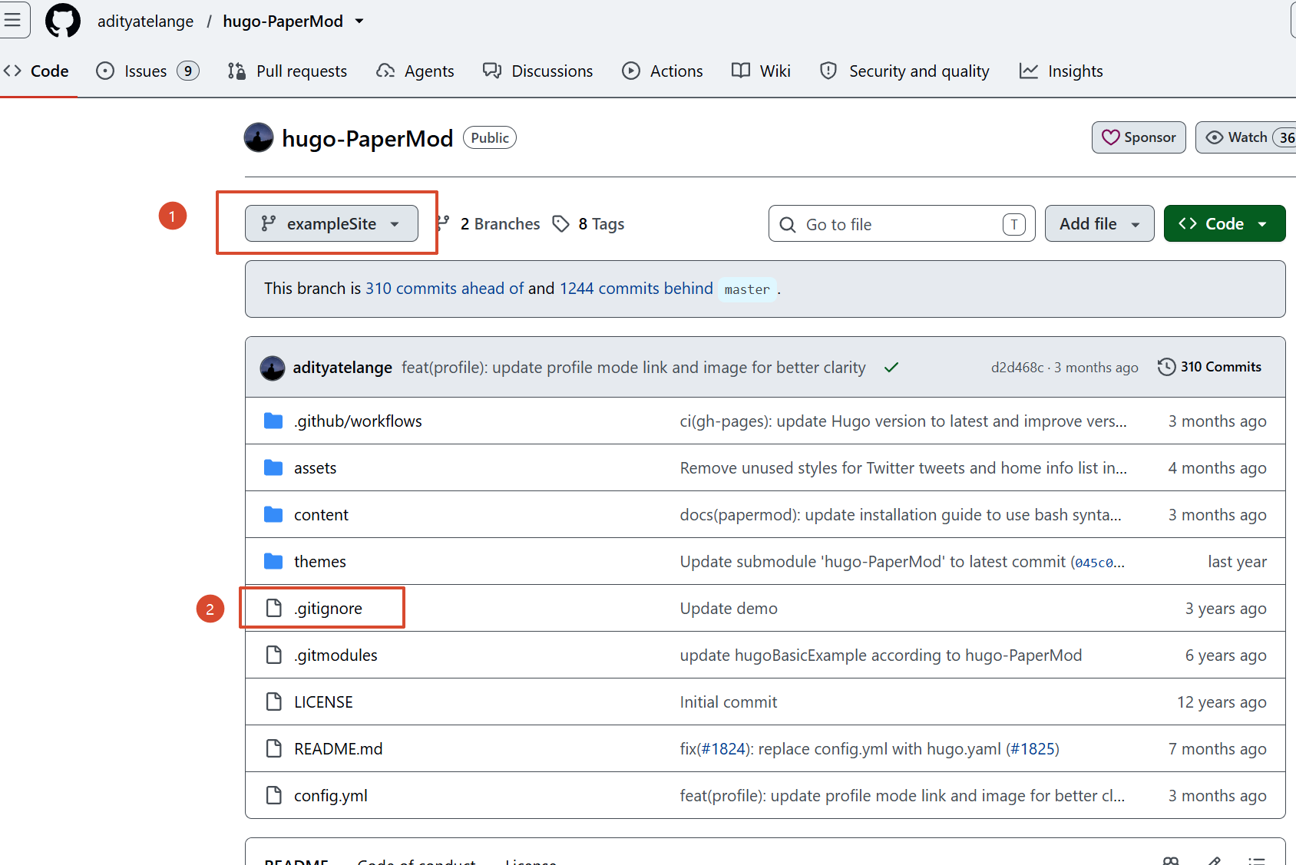Viewport: 1296px width, 865px height.
Task: Open the Agents tab
Action: coord(415,71)
